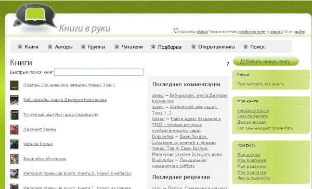
Task: Click the Последние комментарии heading
Action: coord(186,84)
